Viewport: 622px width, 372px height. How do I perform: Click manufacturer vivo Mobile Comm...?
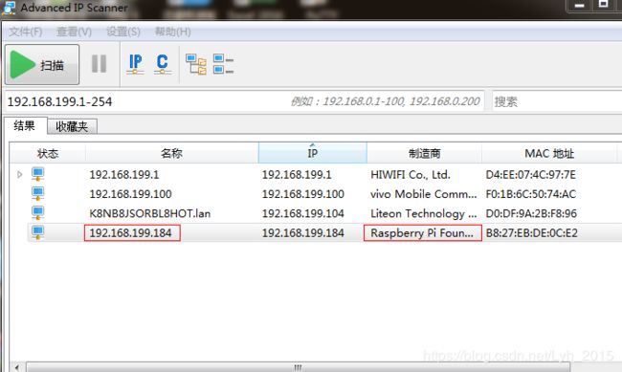pos(424,194)
